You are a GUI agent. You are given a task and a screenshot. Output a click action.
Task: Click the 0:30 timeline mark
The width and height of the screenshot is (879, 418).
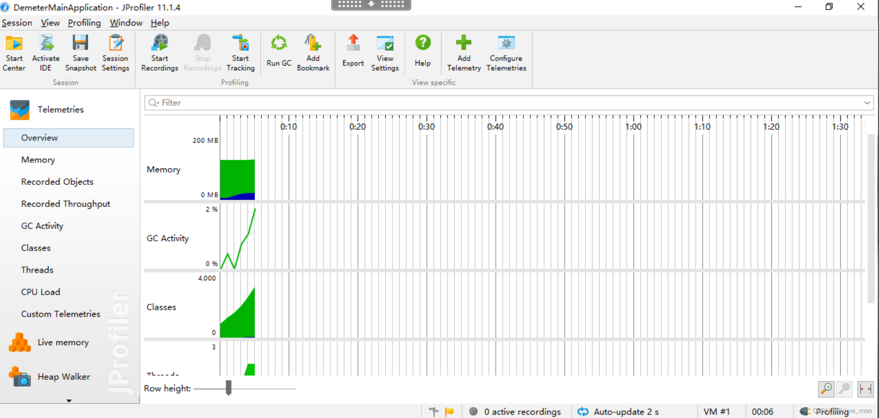(426, 127)
